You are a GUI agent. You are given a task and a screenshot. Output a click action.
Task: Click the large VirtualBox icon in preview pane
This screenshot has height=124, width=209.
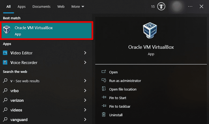(150, 30)
